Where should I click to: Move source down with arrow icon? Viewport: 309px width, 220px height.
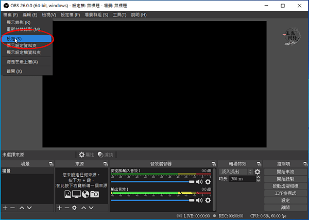[x=91, y=208]
